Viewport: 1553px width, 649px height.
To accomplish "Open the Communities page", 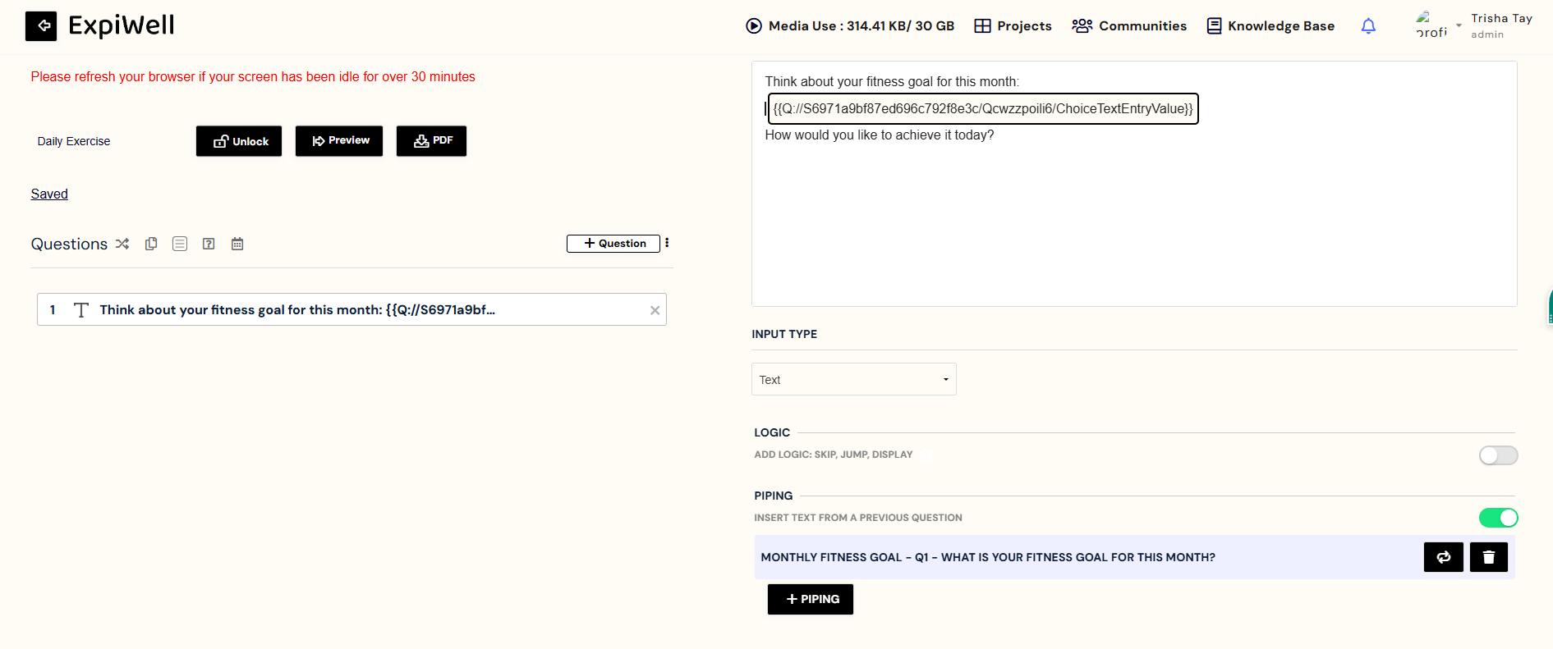I will tap(1129, 25).
